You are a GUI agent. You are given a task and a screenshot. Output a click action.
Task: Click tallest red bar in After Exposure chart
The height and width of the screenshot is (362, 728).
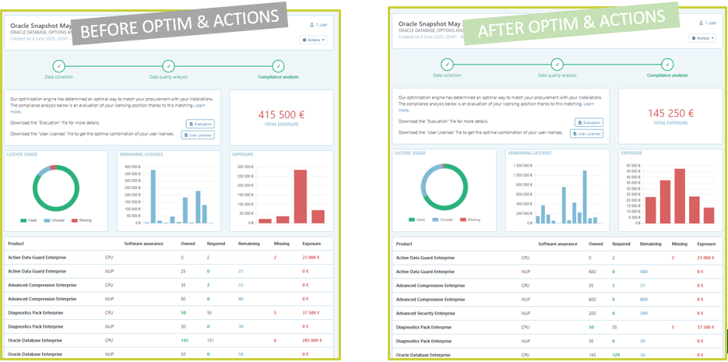[x=680, y=196]
